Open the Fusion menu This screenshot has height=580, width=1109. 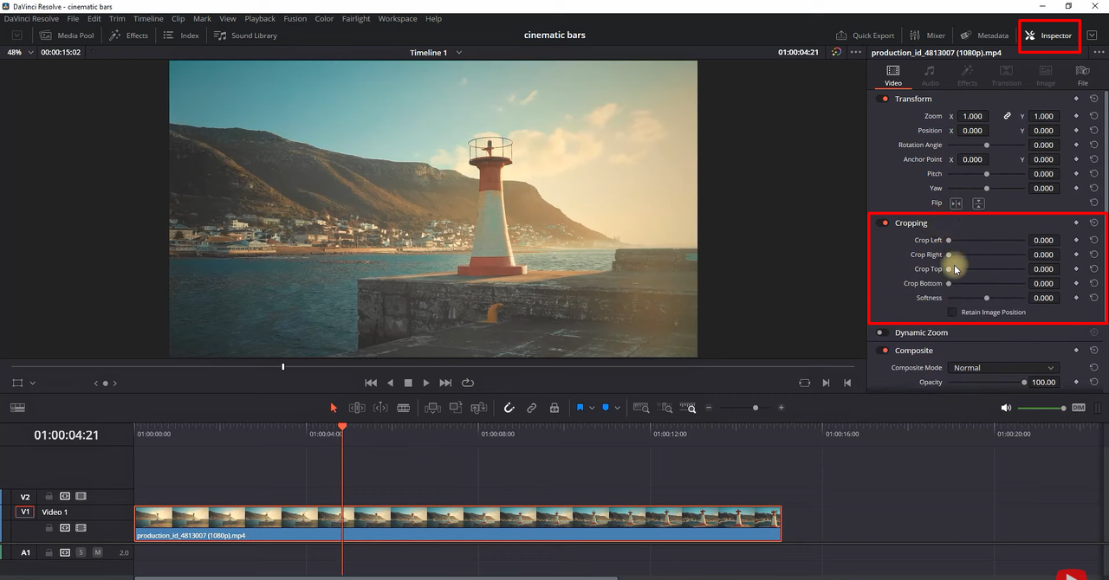point(295,18)
